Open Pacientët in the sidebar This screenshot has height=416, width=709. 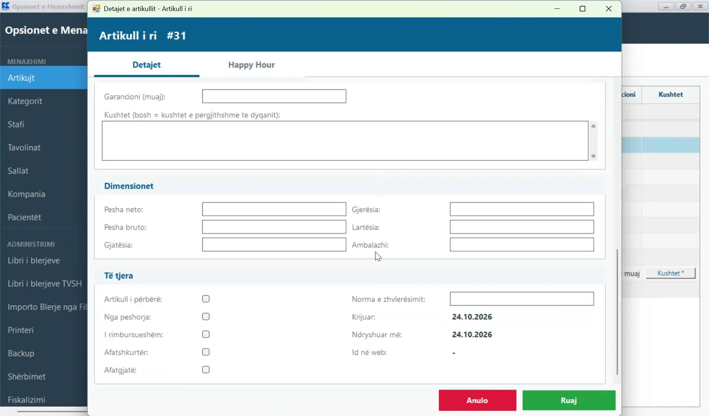pyautogui.click(x=44, y=217)
